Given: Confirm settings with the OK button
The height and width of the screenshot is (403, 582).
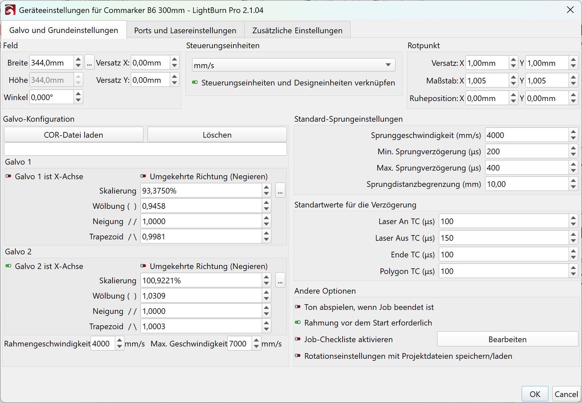Looking at the screenshot, I should (535, 394).
